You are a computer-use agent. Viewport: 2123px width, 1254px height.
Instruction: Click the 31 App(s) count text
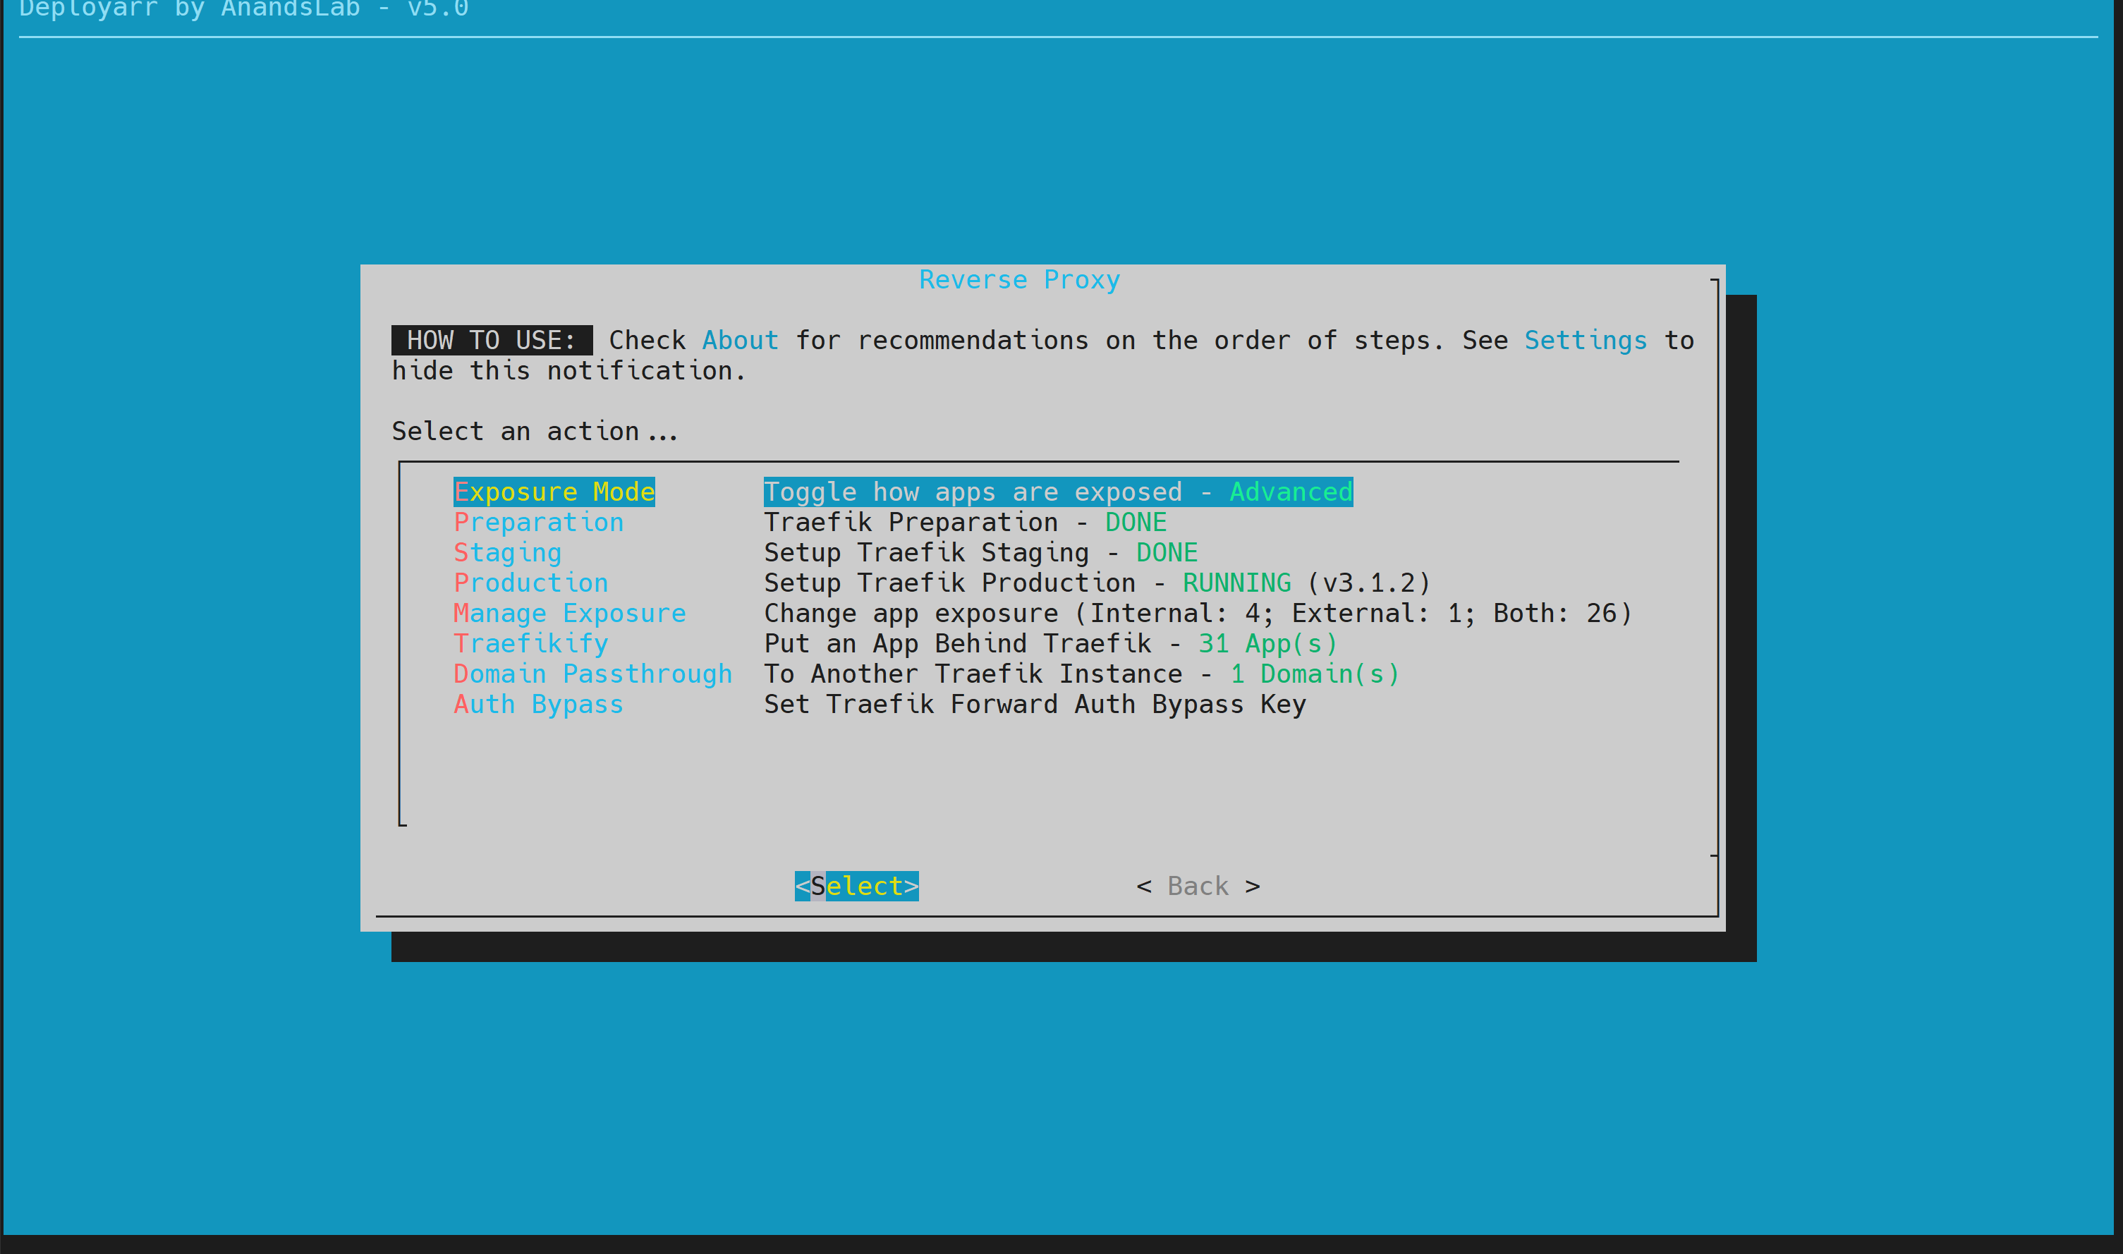1267,644
